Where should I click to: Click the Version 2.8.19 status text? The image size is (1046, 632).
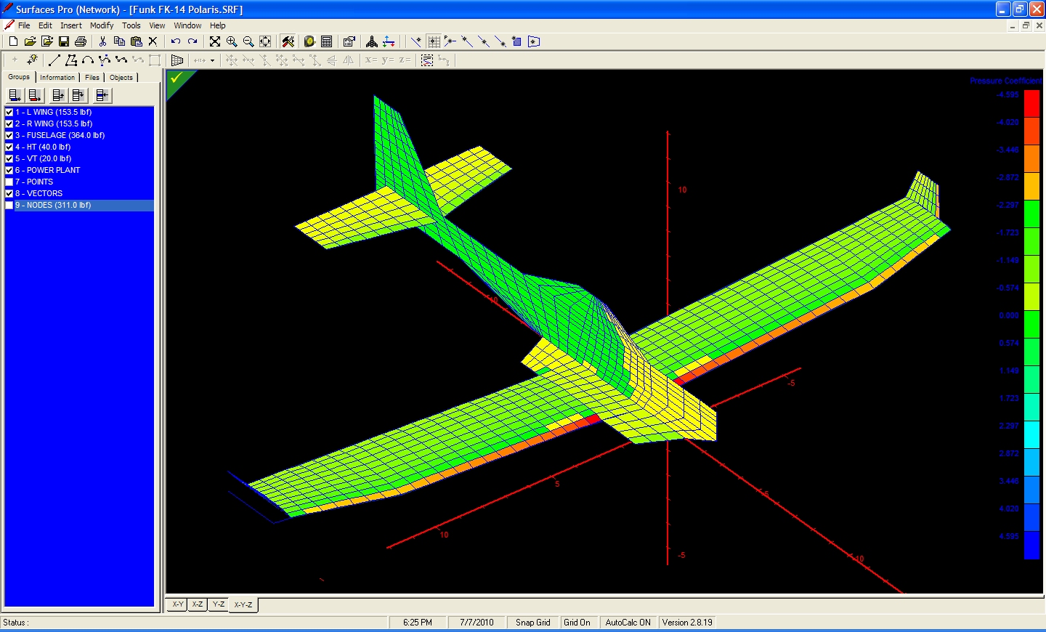click(x=687, y=623)
